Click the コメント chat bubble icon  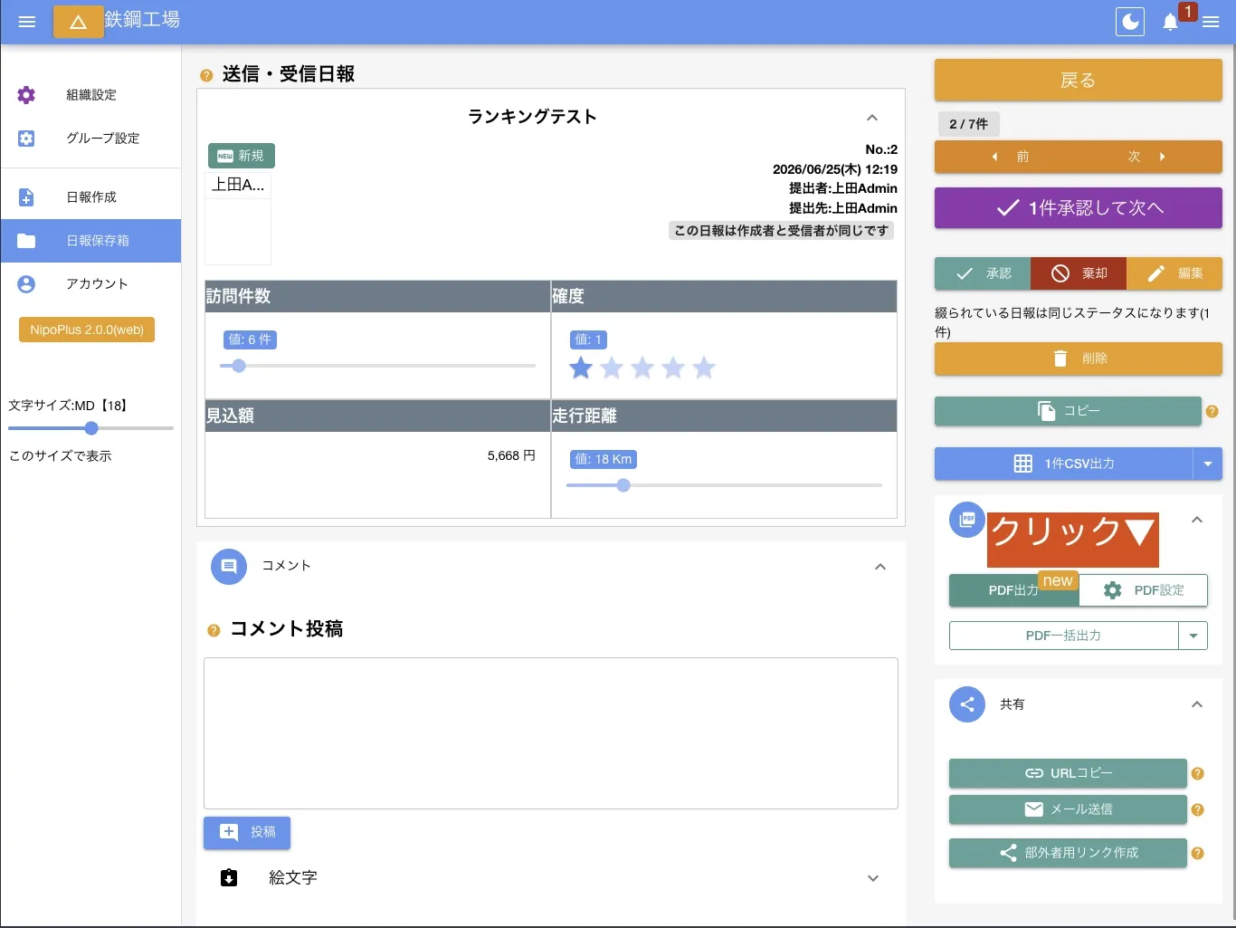(x=229, y=567)
